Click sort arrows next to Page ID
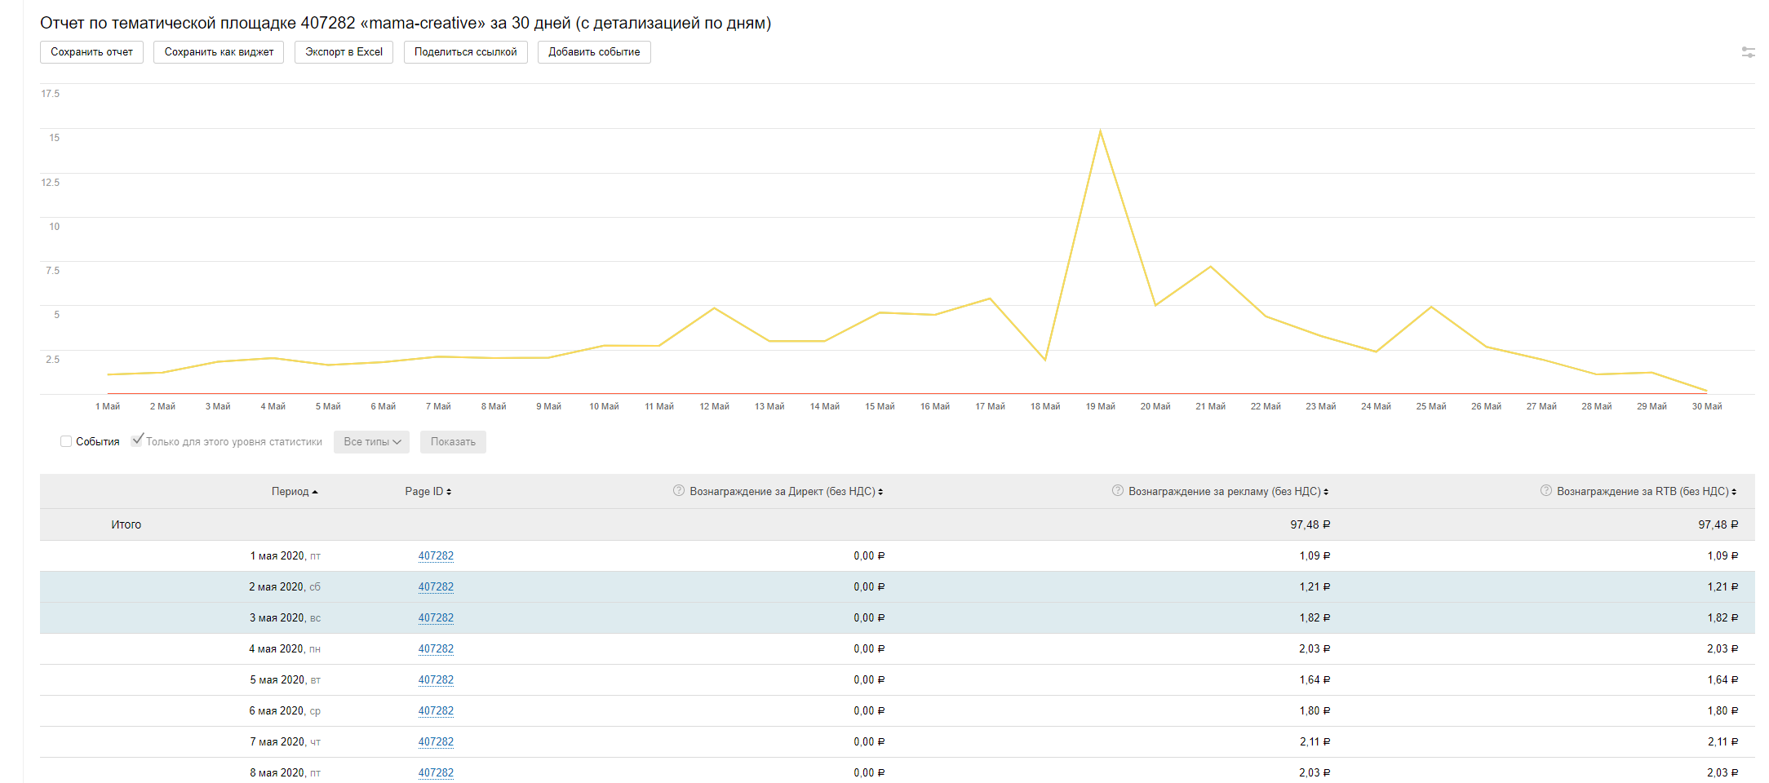Image resolution: width=1769 pixels, height=783 pixels. pyautogui.click(x=449, y=492)
